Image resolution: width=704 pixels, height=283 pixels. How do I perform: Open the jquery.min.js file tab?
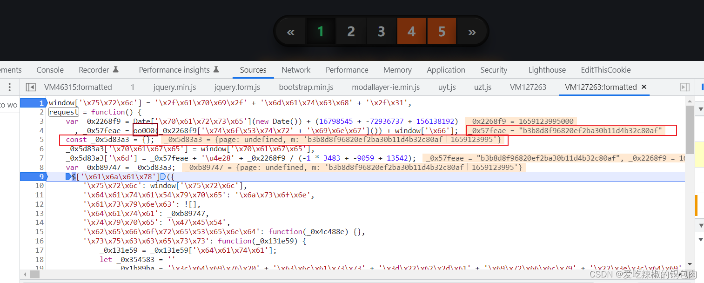tap(175, 87)
